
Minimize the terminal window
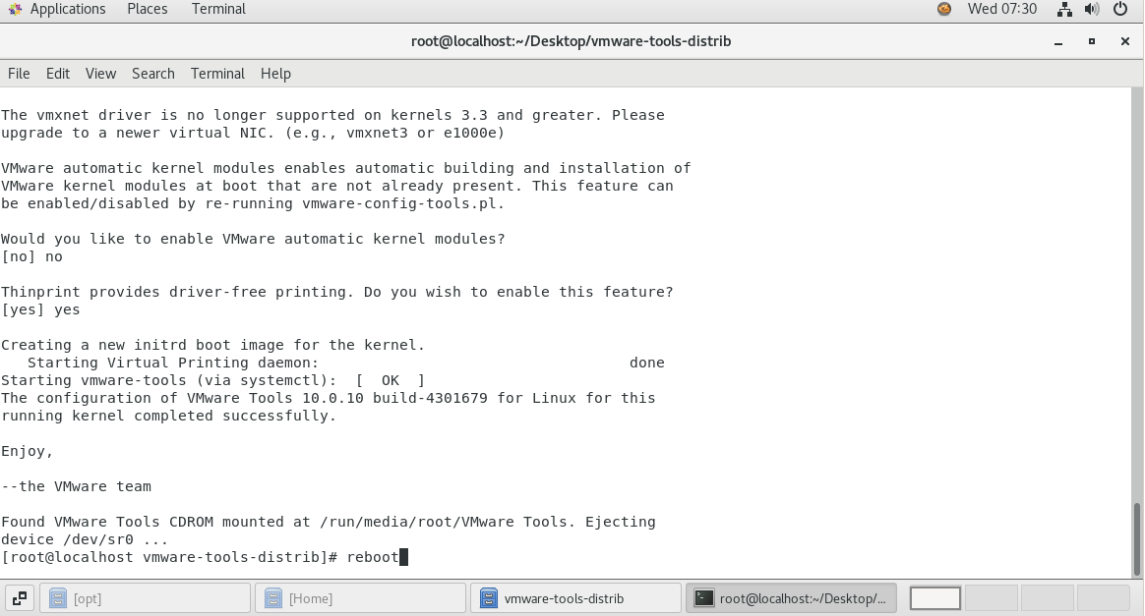(1058, 41)
